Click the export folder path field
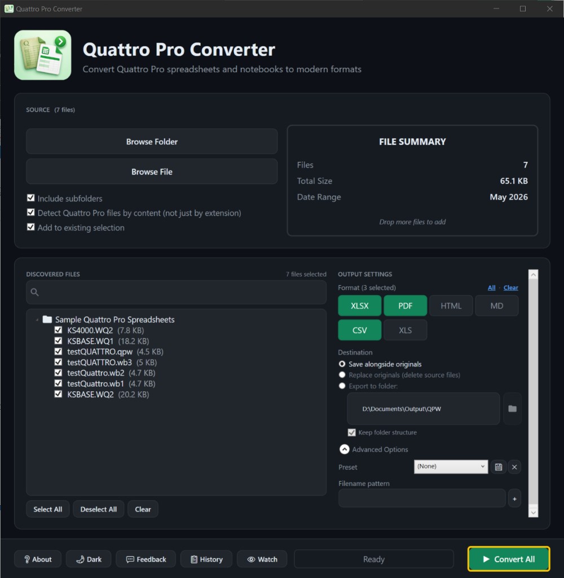This screenshot has width=564, height=578. [423, 409]
